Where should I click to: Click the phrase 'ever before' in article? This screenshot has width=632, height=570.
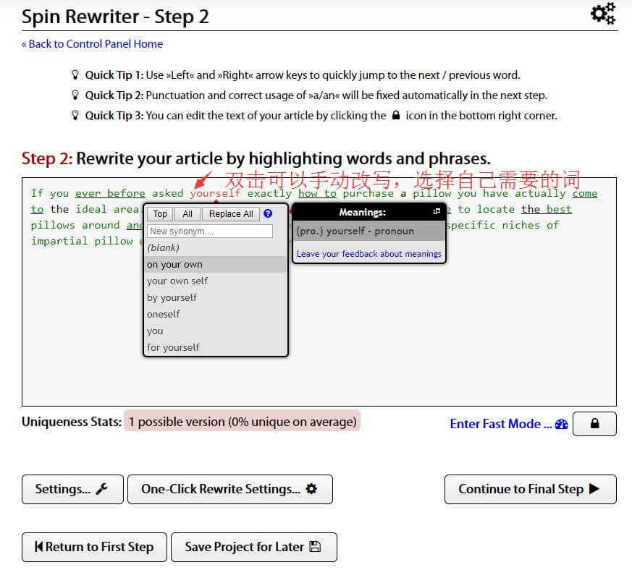coord(110,193)
